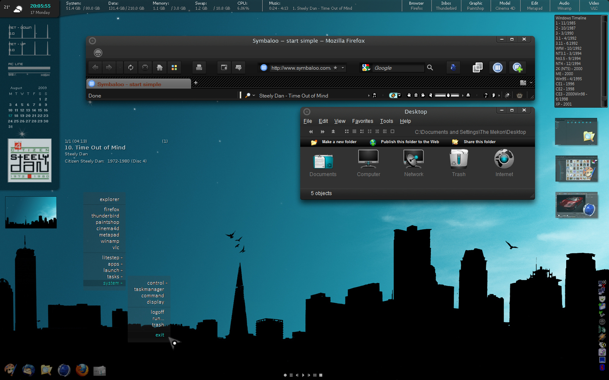Open music search dropdown arrow in status bar
Viewport: 609px width, 380px height.
coord(254,95)
